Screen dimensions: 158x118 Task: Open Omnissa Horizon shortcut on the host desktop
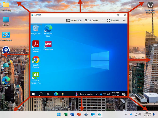[6, 68]
